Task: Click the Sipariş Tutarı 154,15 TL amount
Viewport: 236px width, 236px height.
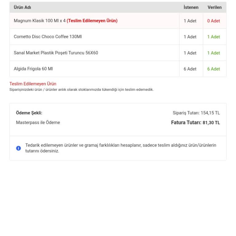Action: (196, 113)
